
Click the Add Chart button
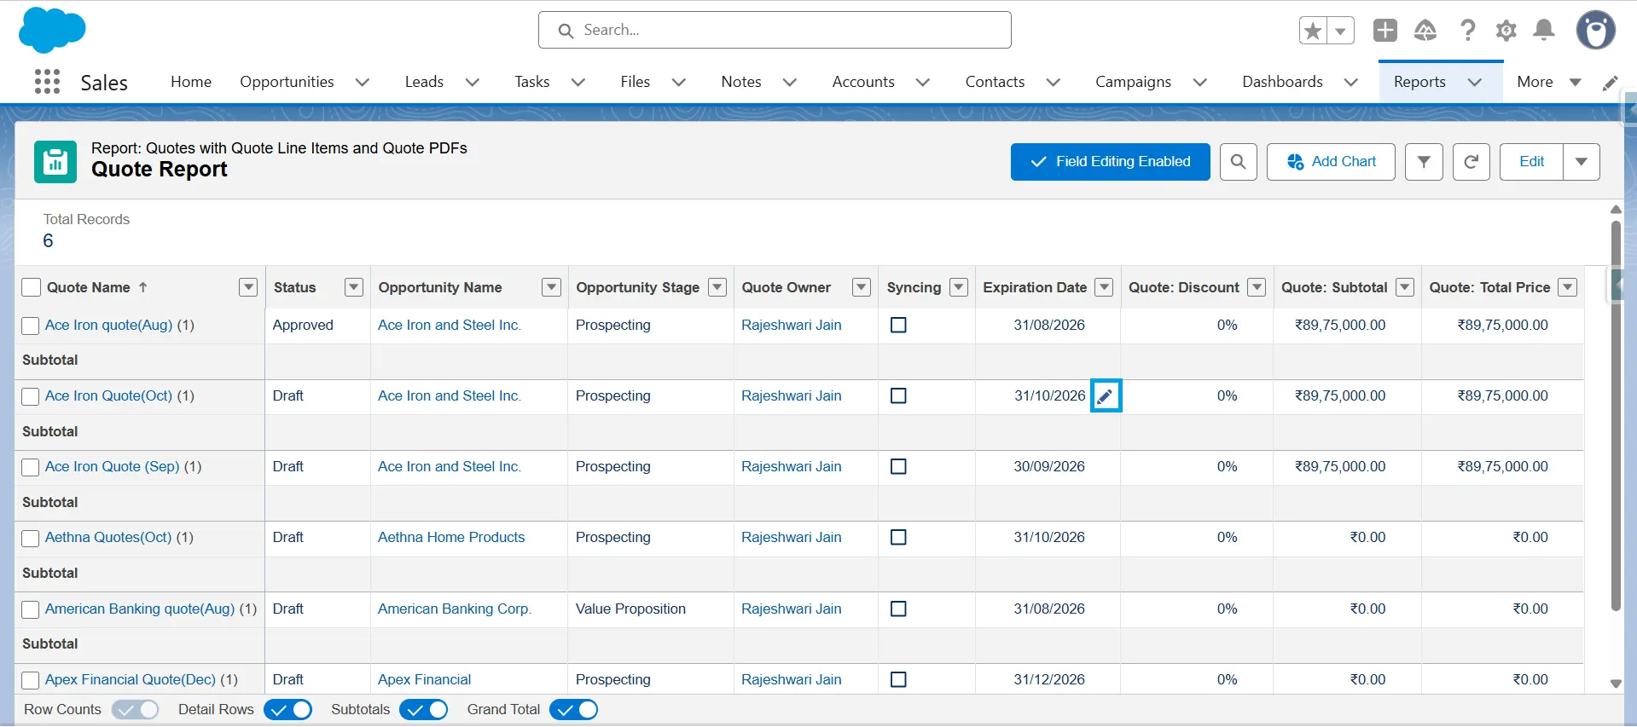pos(1331,162)
